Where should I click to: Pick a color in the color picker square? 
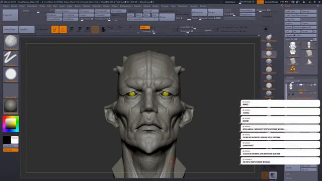pos(11,124)
